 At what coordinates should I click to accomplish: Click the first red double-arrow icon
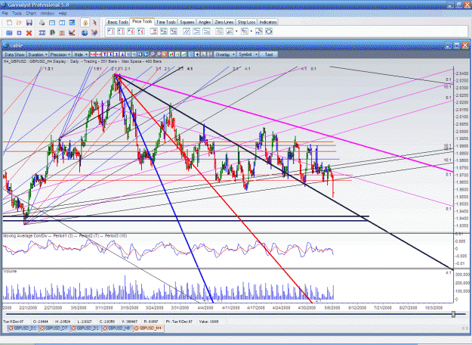pyautogui.click(x=93, y=54)
